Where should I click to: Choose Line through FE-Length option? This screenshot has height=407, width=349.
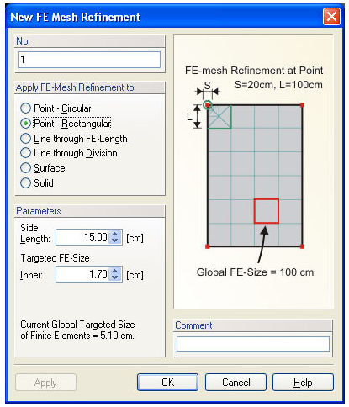click(74, 139)
